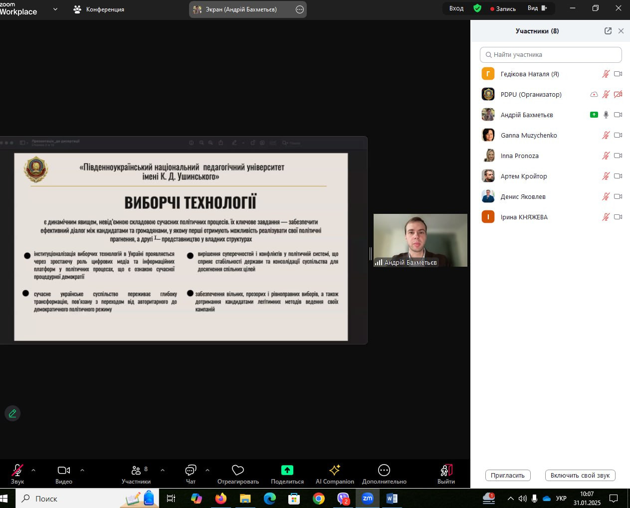Open the Вид view menu
Image resolution: width=630 pixels, height=508 pixels.
[x=537, y=8]
